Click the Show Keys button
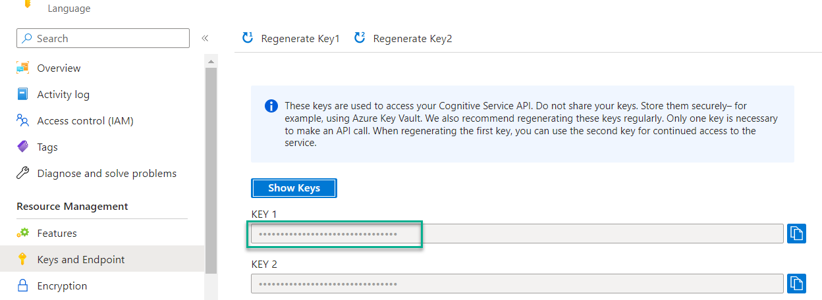The width and height of the screenshot is (822, 300). pos(294,188)
